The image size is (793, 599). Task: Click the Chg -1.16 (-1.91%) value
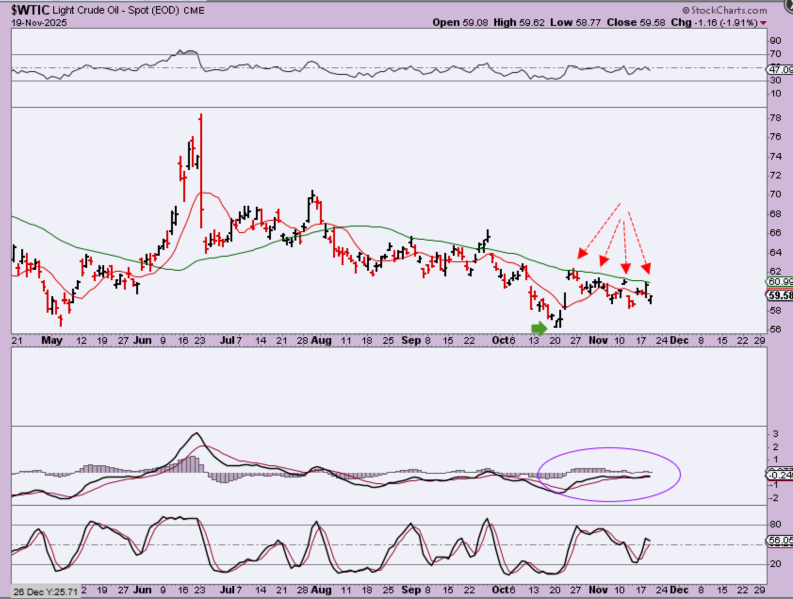[714, 23]
